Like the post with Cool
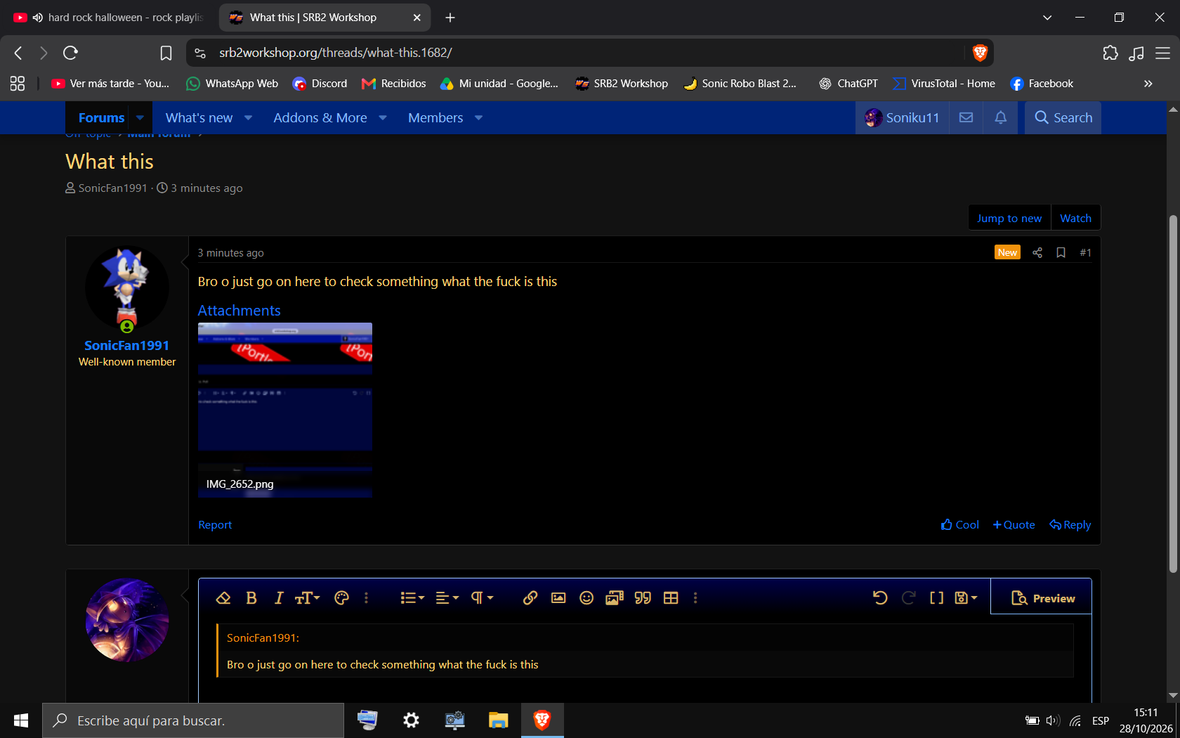1180x738 pixels. click(959, 525)
